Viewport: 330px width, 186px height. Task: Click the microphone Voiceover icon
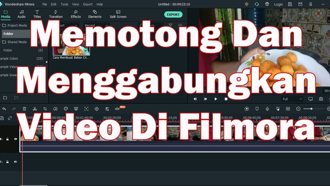pyautogui.click(x=267, y=109)
